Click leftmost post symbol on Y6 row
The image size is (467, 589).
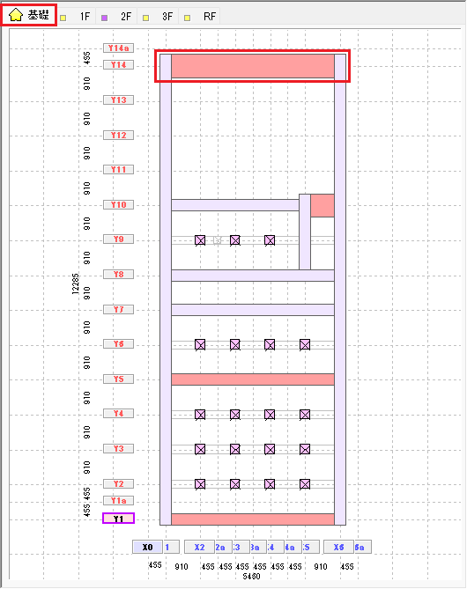pos(200,344)
